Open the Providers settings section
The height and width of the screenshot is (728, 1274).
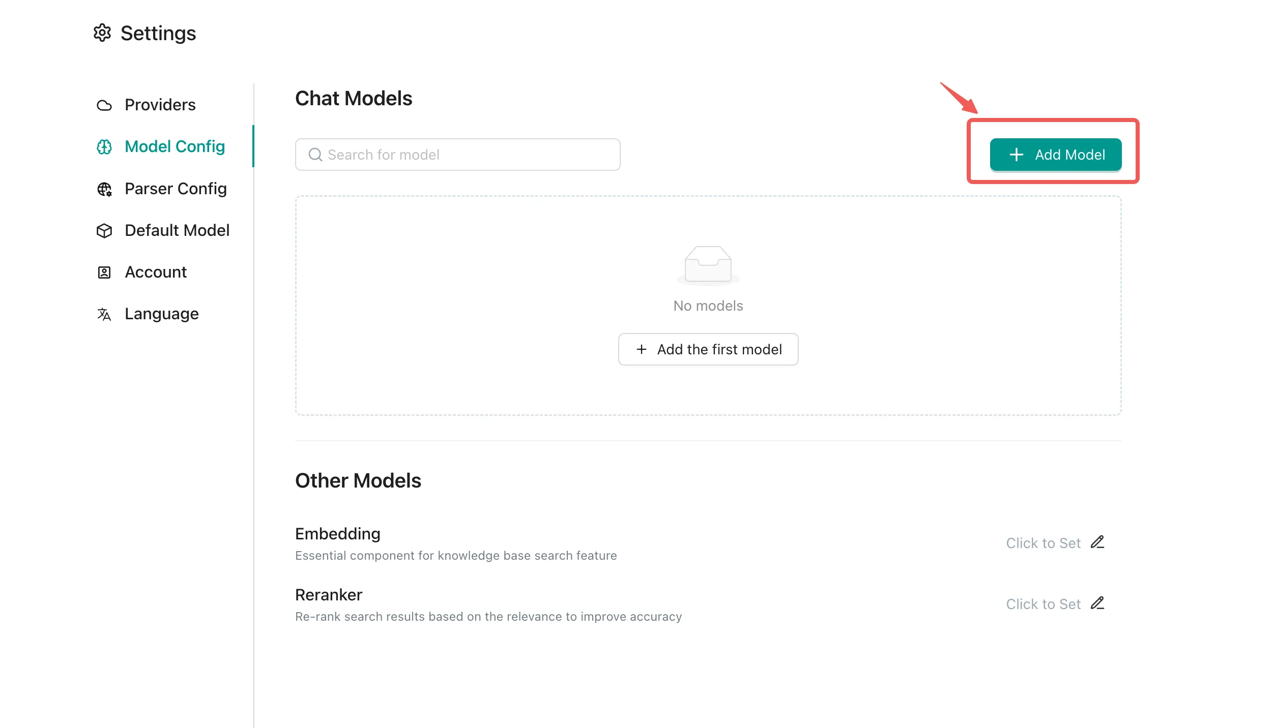160,105
